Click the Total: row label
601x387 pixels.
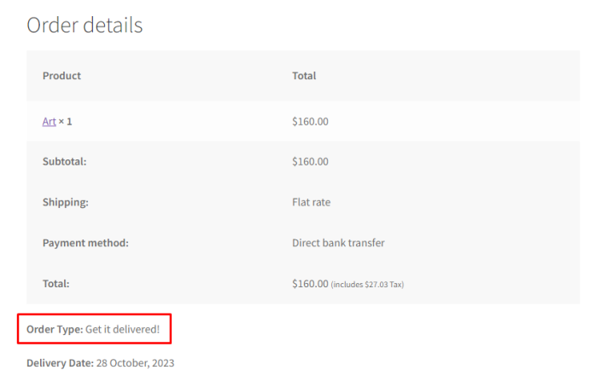click(x=56, y=284)
